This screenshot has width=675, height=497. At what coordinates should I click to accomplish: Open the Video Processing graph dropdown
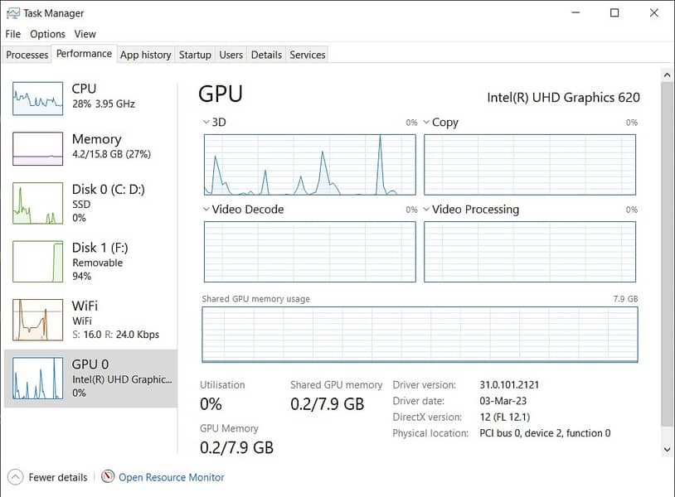coord(427,210)
